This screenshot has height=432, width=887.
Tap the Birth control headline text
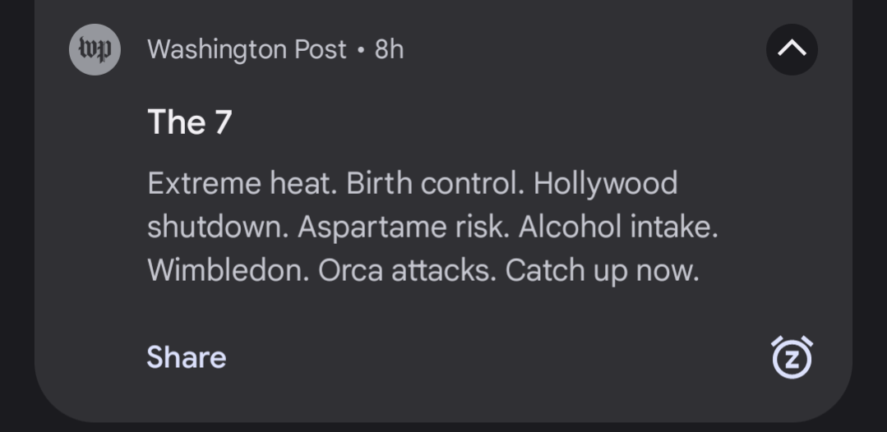click(436, 184)
